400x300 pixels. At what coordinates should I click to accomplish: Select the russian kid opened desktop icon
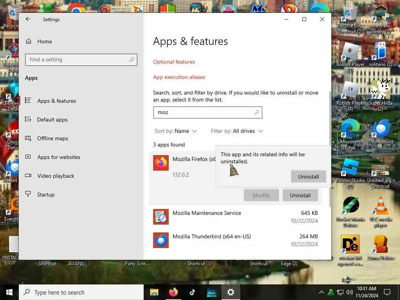point(350,250)
